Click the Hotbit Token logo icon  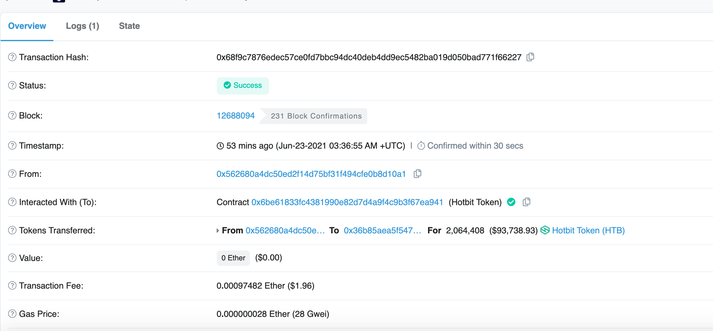(545, 230)
